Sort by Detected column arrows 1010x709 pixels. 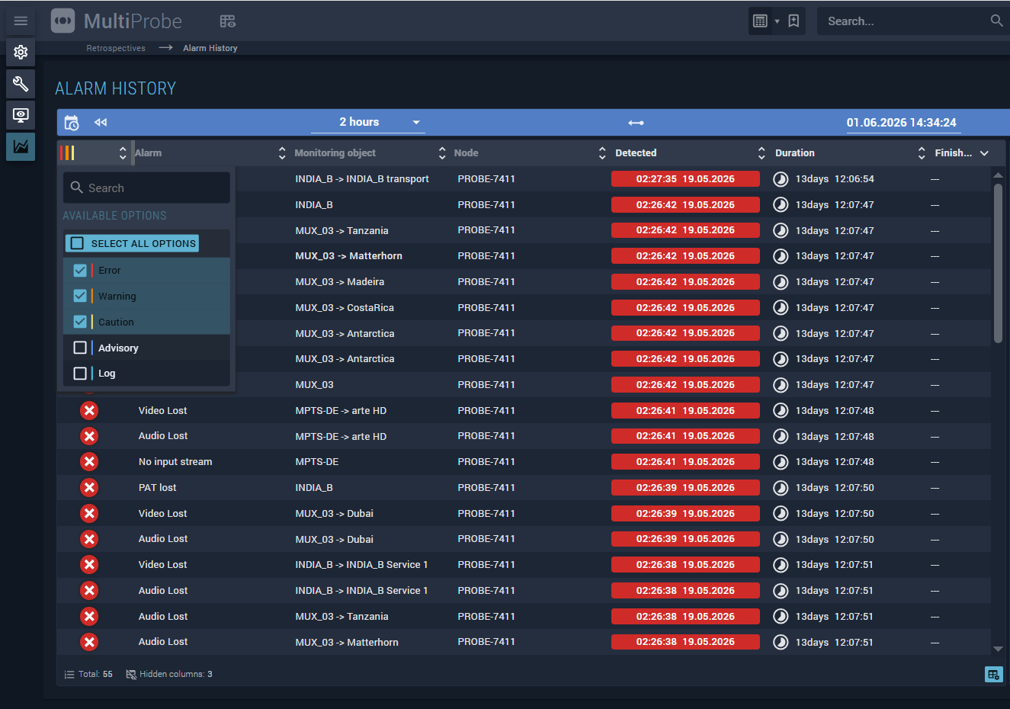[x=762, y=153]
